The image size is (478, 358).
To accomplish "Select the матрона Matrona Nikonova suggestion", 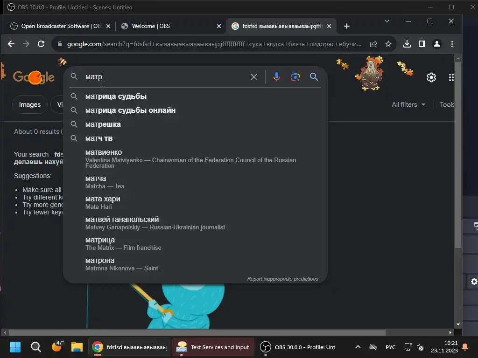I will [195, 264].
